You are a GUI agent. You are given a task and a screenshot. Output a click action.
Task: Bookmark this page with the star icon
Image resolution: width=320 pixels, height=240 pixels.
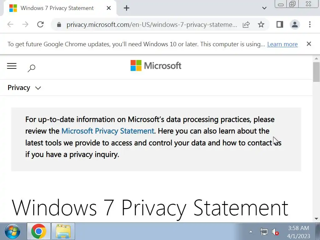pos(261,24)
